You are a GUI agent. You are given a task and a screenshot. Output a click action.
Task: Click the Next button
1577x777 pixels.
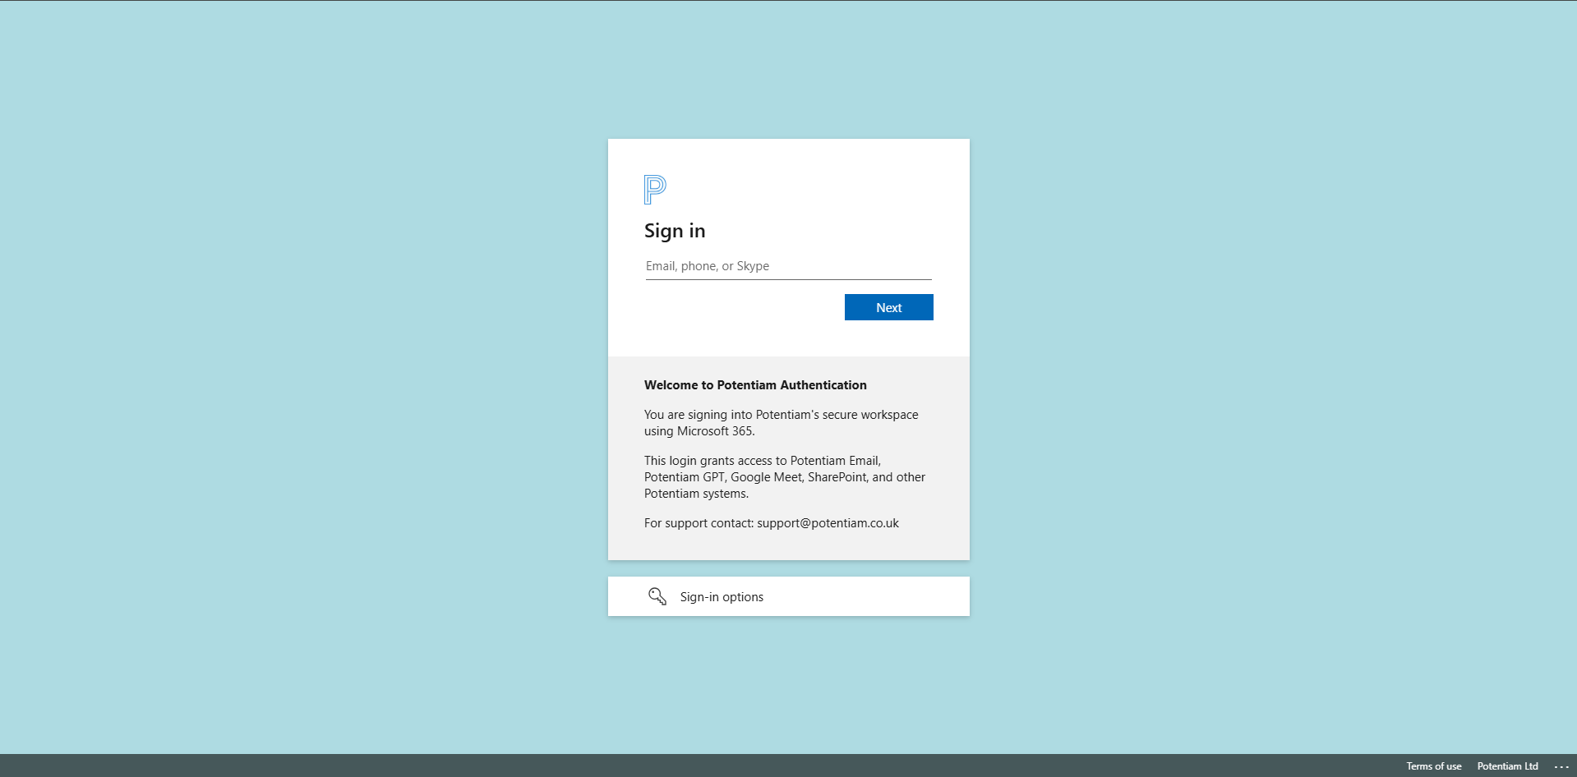pos(888,307)
